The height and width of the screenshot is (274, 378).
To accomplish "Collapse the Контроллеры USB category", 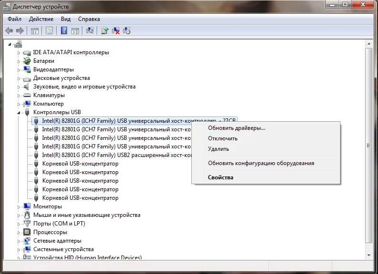I will [19, 113].
